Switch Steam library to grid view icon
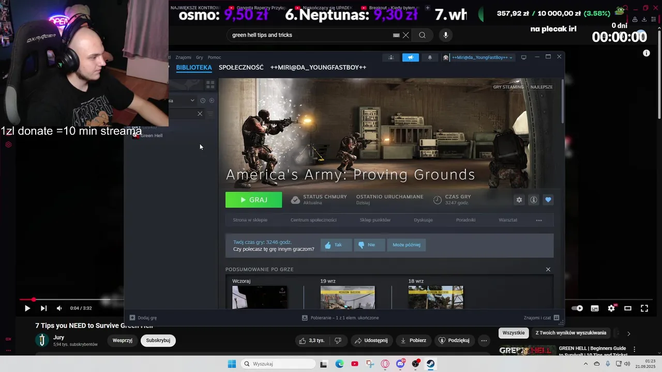The height and width of the screenshot is (372, 662). (210, 84)
